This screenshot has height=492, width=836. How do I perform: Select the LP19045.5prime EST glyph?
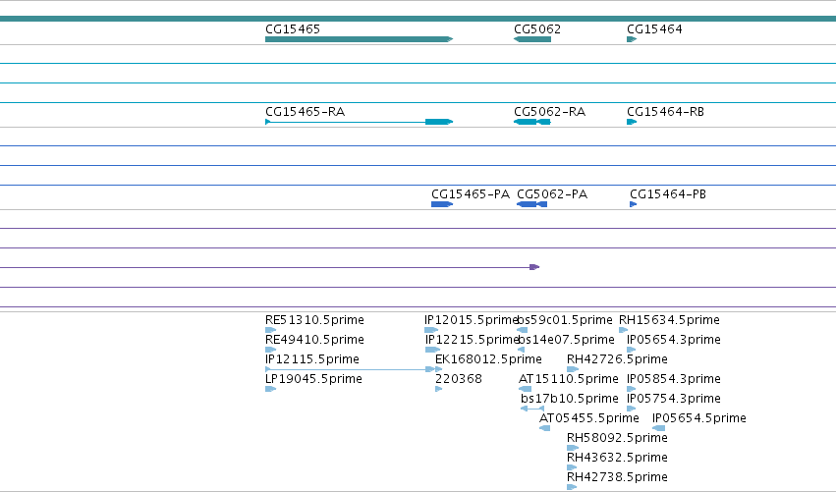(x=270, y=389)
